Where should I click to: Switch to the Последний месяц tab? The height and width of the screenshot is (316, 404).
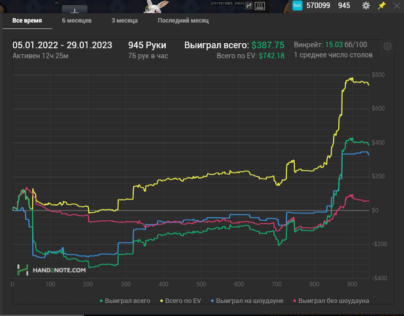click(183, 21)
